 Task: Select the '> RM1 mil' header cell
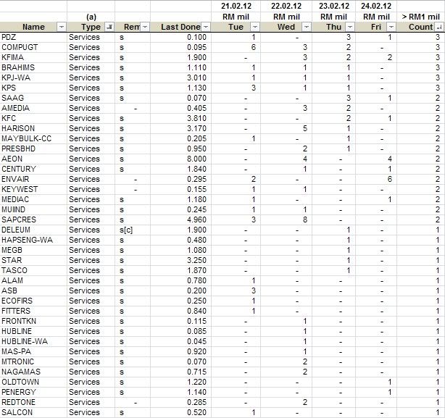(420, 17)
